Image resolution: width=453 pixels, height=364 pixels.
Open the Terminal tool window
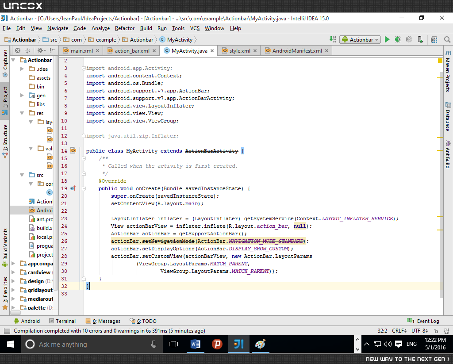(62, 321)
